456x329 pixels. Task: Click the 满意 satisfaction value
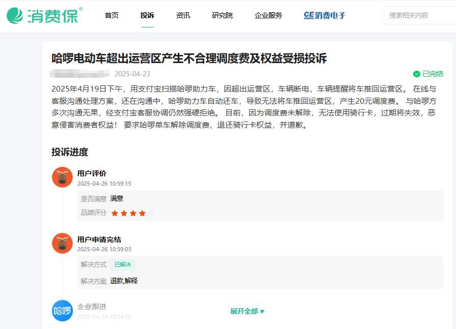tap(117, 199)
